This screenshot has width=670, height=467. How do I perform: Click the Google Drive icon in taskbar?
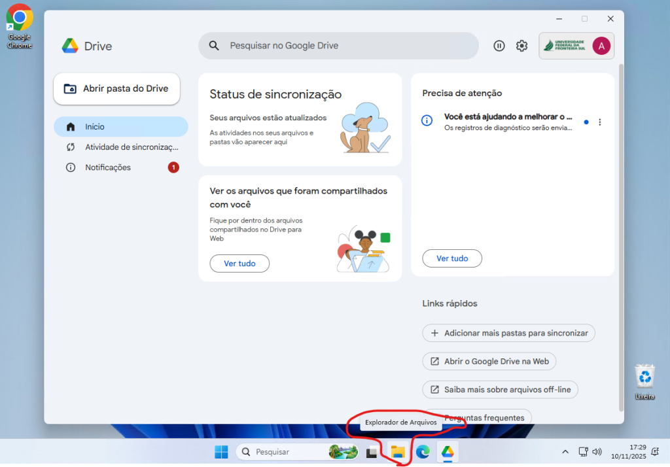(x=447, y=452)
